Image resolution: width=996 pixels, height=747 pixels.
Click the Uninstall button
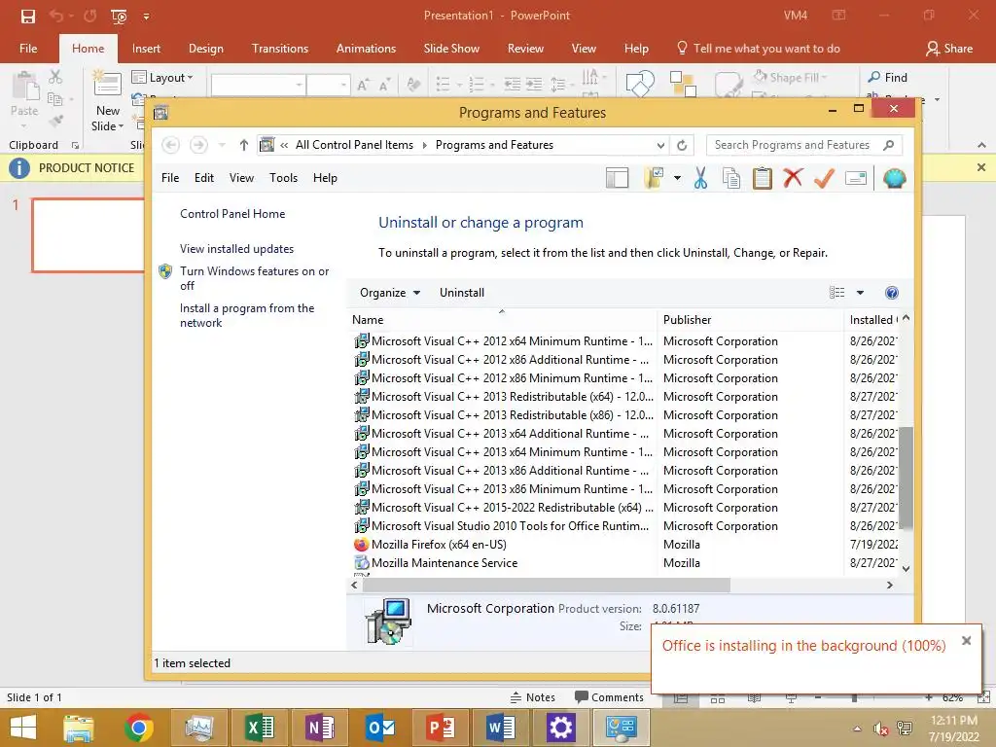click(x=462, y=293)
